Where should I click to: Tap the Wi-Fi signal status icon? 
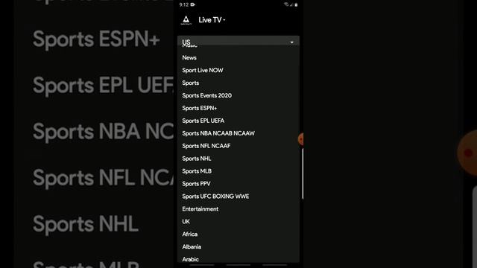click(286, 4)
